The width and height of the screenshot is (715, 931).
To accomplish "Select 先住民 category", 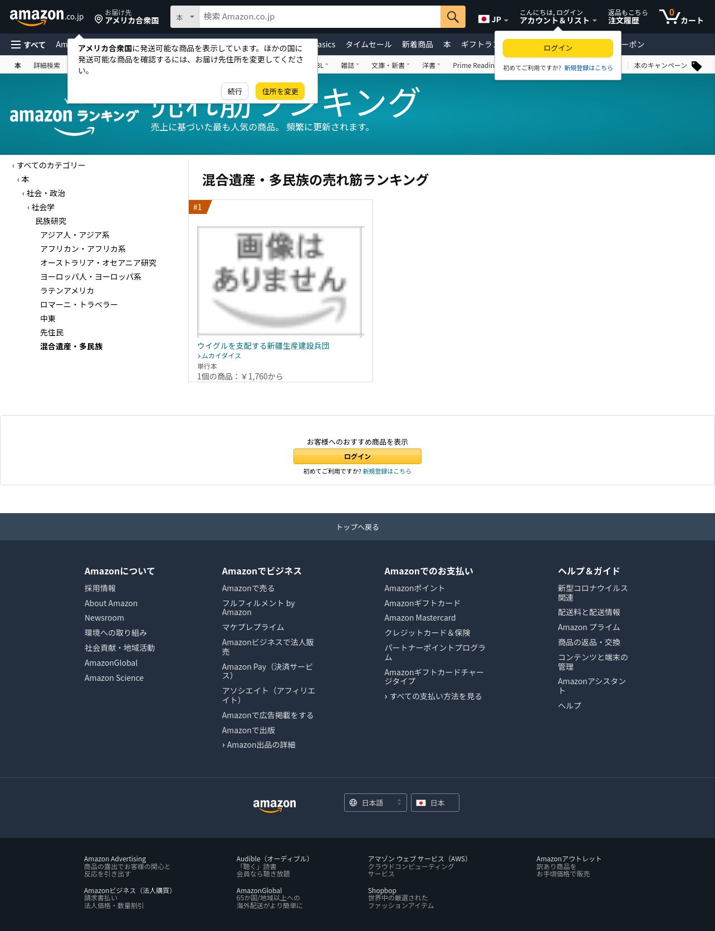I will coord(51,333).
